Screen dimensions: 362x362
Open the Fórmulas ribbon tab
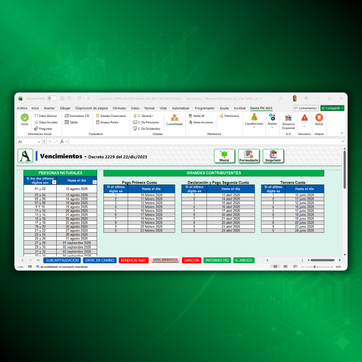click(x=119, y=108)
